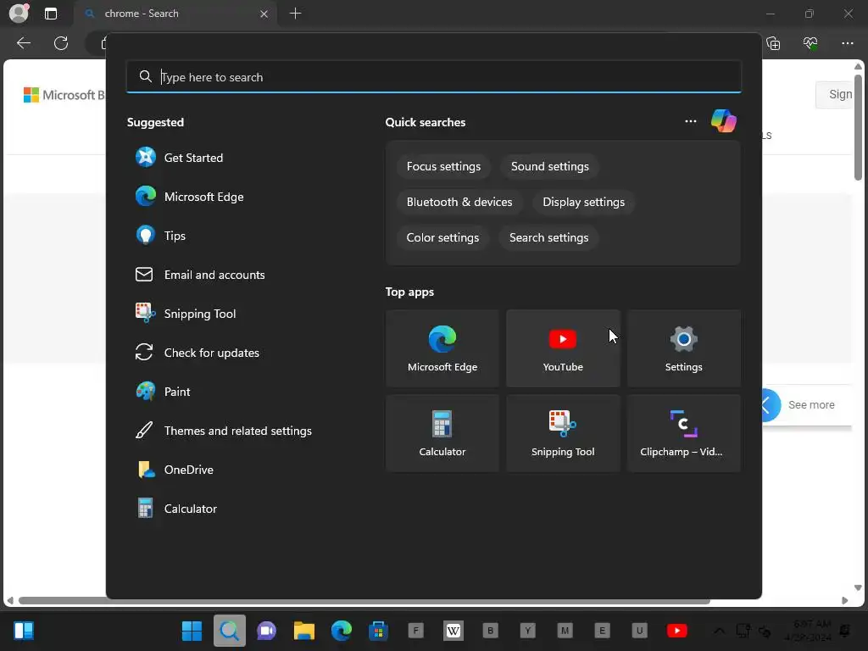
Task: Select the chrome - Search tab
Action: tap(173, 14)
